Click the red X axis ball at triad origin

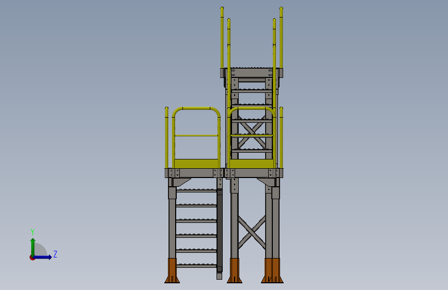[32, 257]
